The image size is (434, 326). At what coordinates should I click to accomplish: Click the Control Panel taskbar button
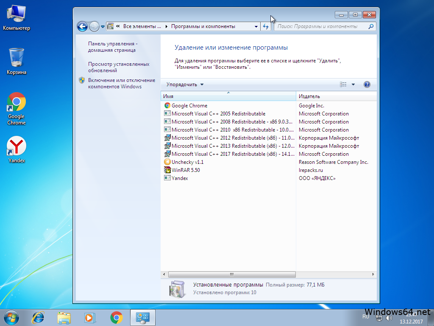click(142, 318)
